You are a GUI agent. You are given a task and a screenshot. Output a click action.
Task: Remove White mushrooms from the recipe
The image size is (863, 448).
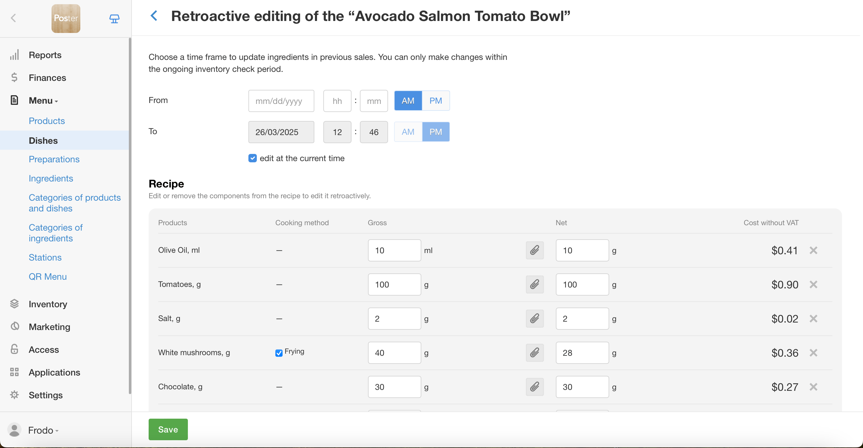pos(813,352)
